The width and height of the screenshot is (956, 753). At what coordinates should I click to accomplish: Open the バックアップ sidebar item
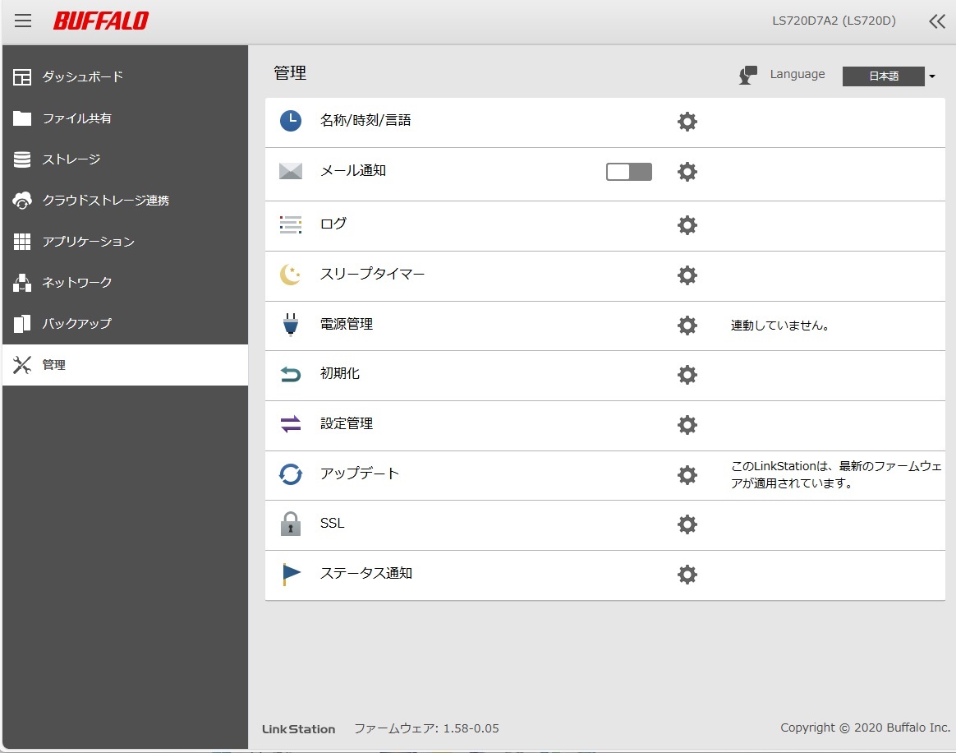[x=76, y=323]
